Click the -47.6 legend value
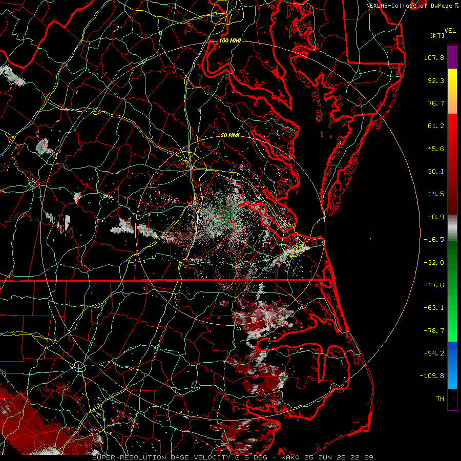461x461 pixels. point(434,285)
